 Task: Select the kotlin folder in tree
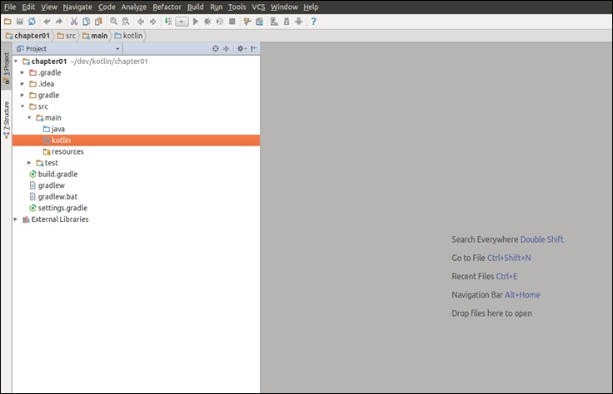(x=136, y=140)
